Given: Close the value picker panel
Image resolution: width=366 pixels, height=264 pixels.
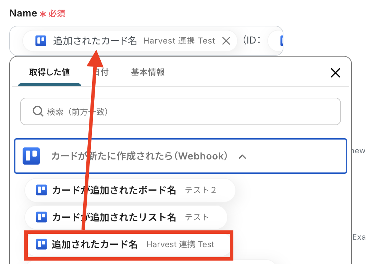Looking at the screenshot, I should click(x=335, y=73).
